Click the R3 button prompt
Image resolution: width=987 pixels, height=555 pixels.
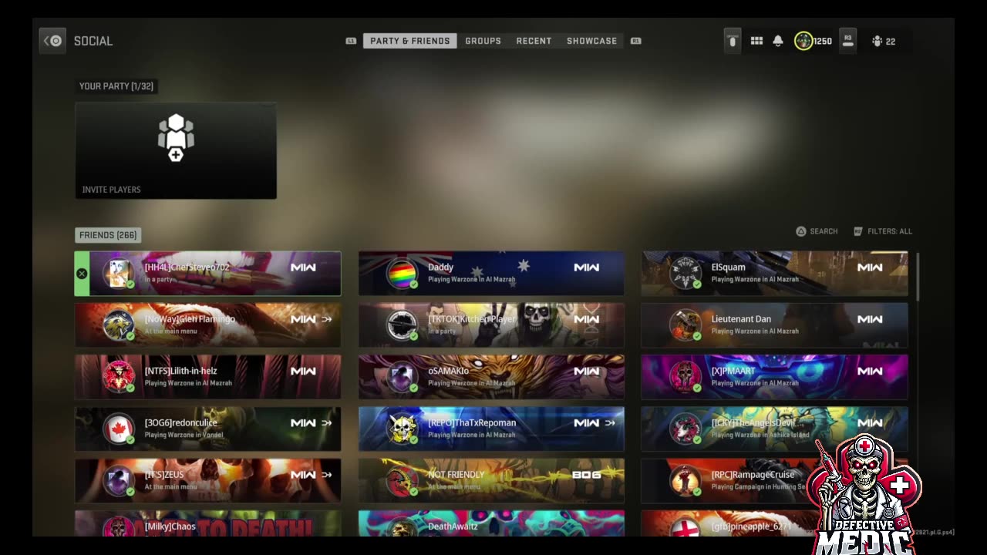tap(847, 41)
